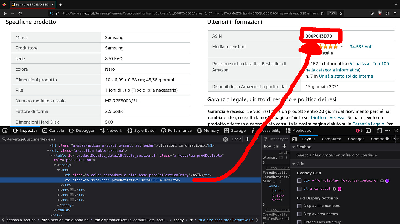Change purple grid overlay color swatch
400x224 pixels.
tap(387, 181)
